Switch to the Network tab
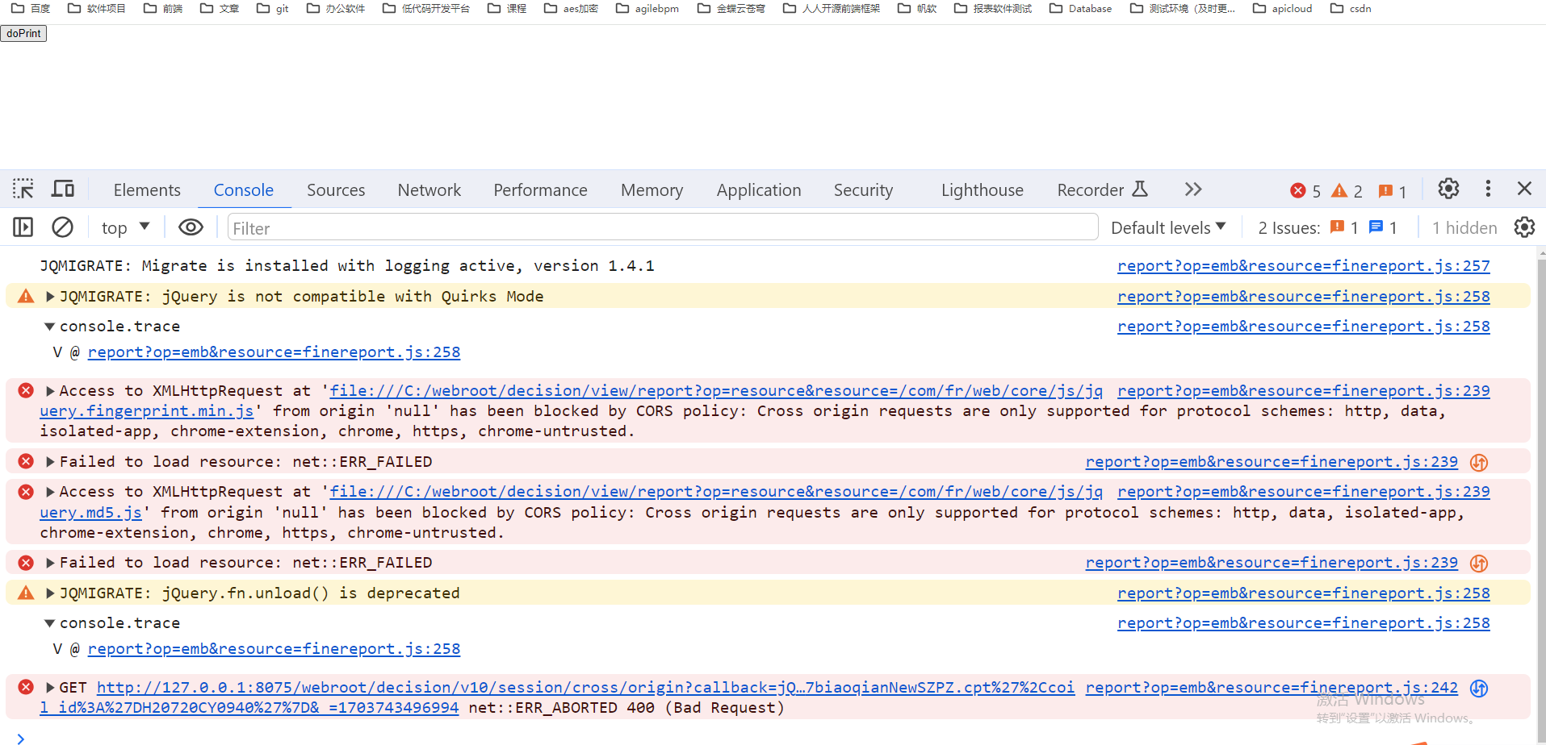The image size is (1546, 745). coord(429,189)
